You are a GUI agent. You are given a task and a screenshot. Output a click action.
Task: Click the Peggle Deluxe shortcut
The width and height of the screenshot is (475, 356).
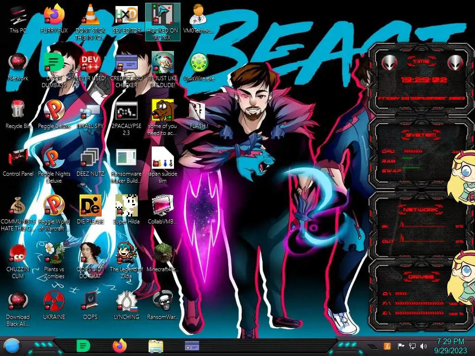click(54, 114)
